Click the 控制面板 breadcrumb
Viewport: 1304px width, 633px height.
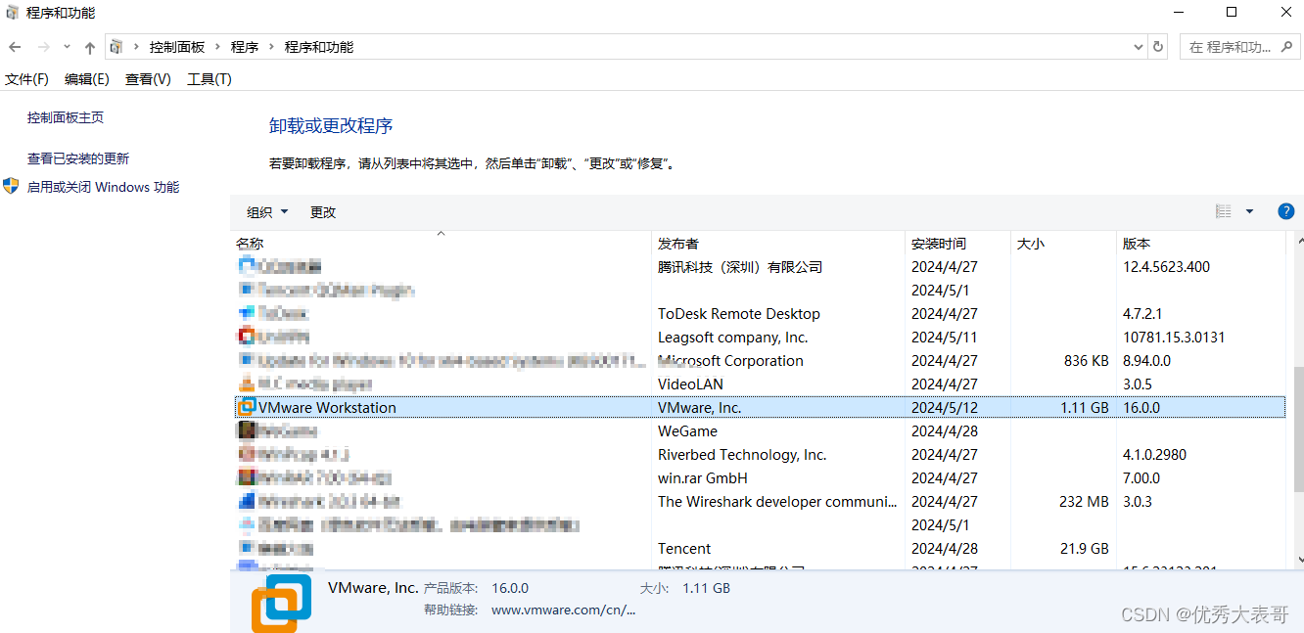[x=177, y=47]
